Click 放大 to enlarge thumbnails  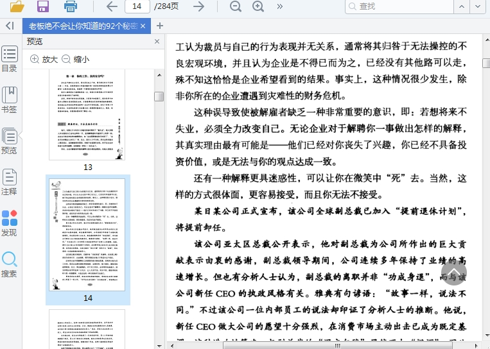(x=44, y=59)
